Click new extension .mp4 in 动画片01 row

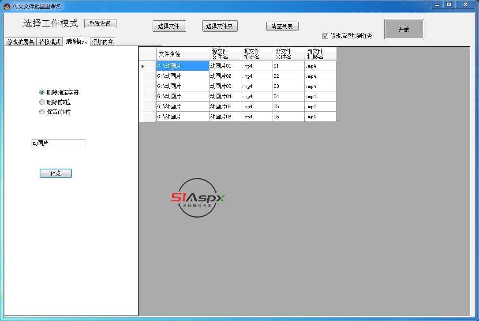coord(321,66)
